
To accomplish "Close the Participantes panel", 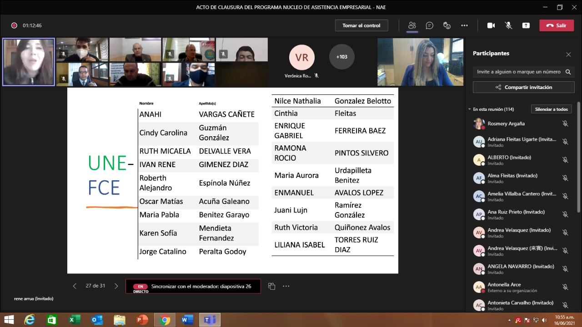I will [x=568, y=54].
